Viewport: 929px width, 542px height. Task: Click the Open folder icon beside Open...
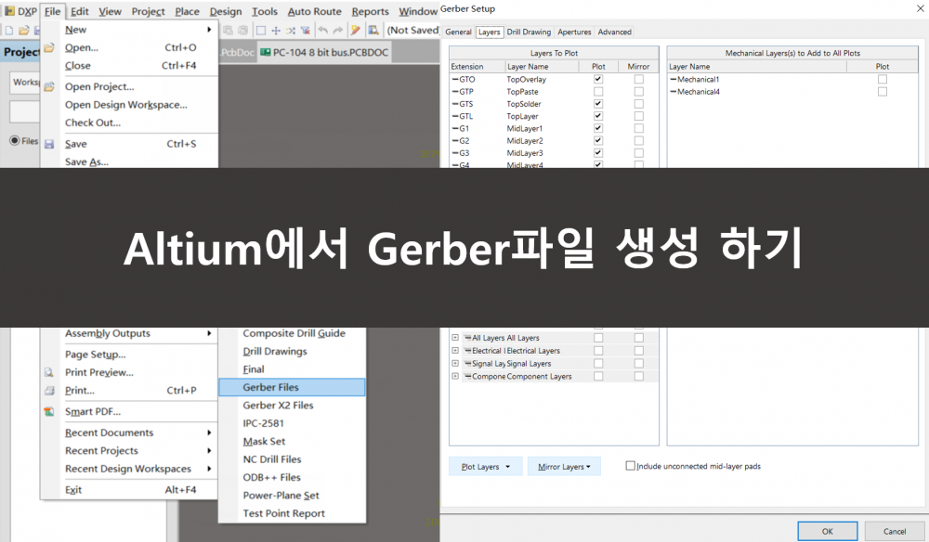[49, 47]
